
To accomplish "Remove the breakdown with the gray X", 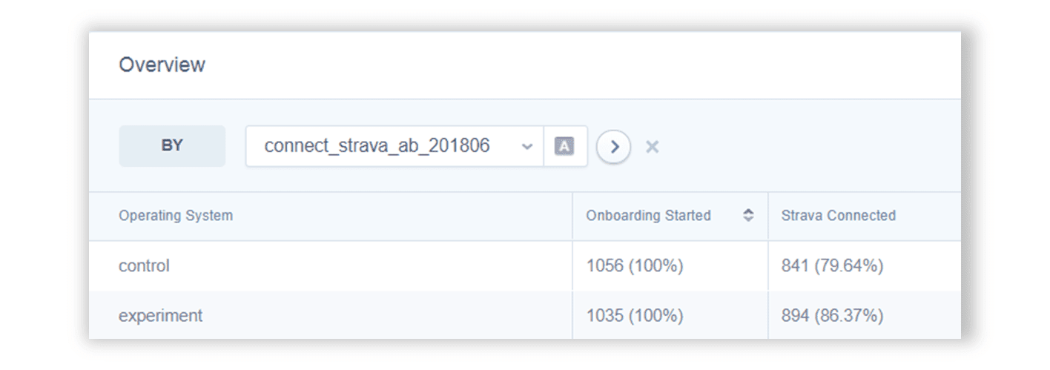I will coord(652,147).
